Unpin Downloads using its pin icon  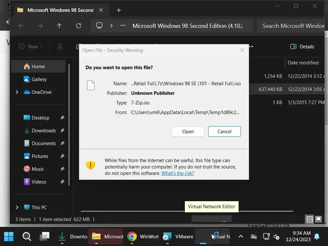[62, 131]
